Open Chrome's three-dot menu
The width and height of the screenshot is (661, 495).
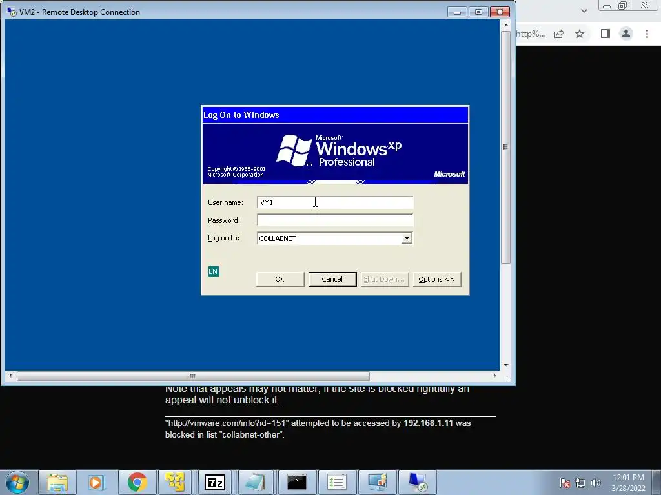click(647, 34)
